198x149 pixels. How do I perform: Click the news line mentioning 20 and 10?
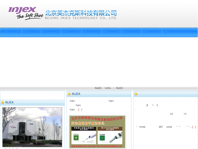[178, 114]
